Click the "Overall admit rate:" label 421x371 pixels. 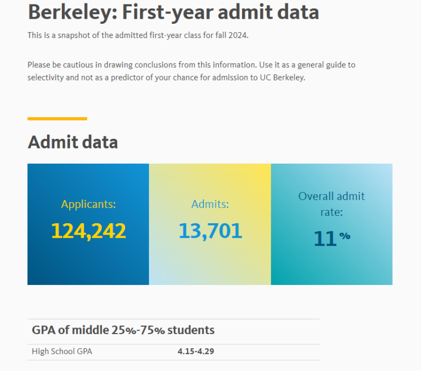point(331,204)
